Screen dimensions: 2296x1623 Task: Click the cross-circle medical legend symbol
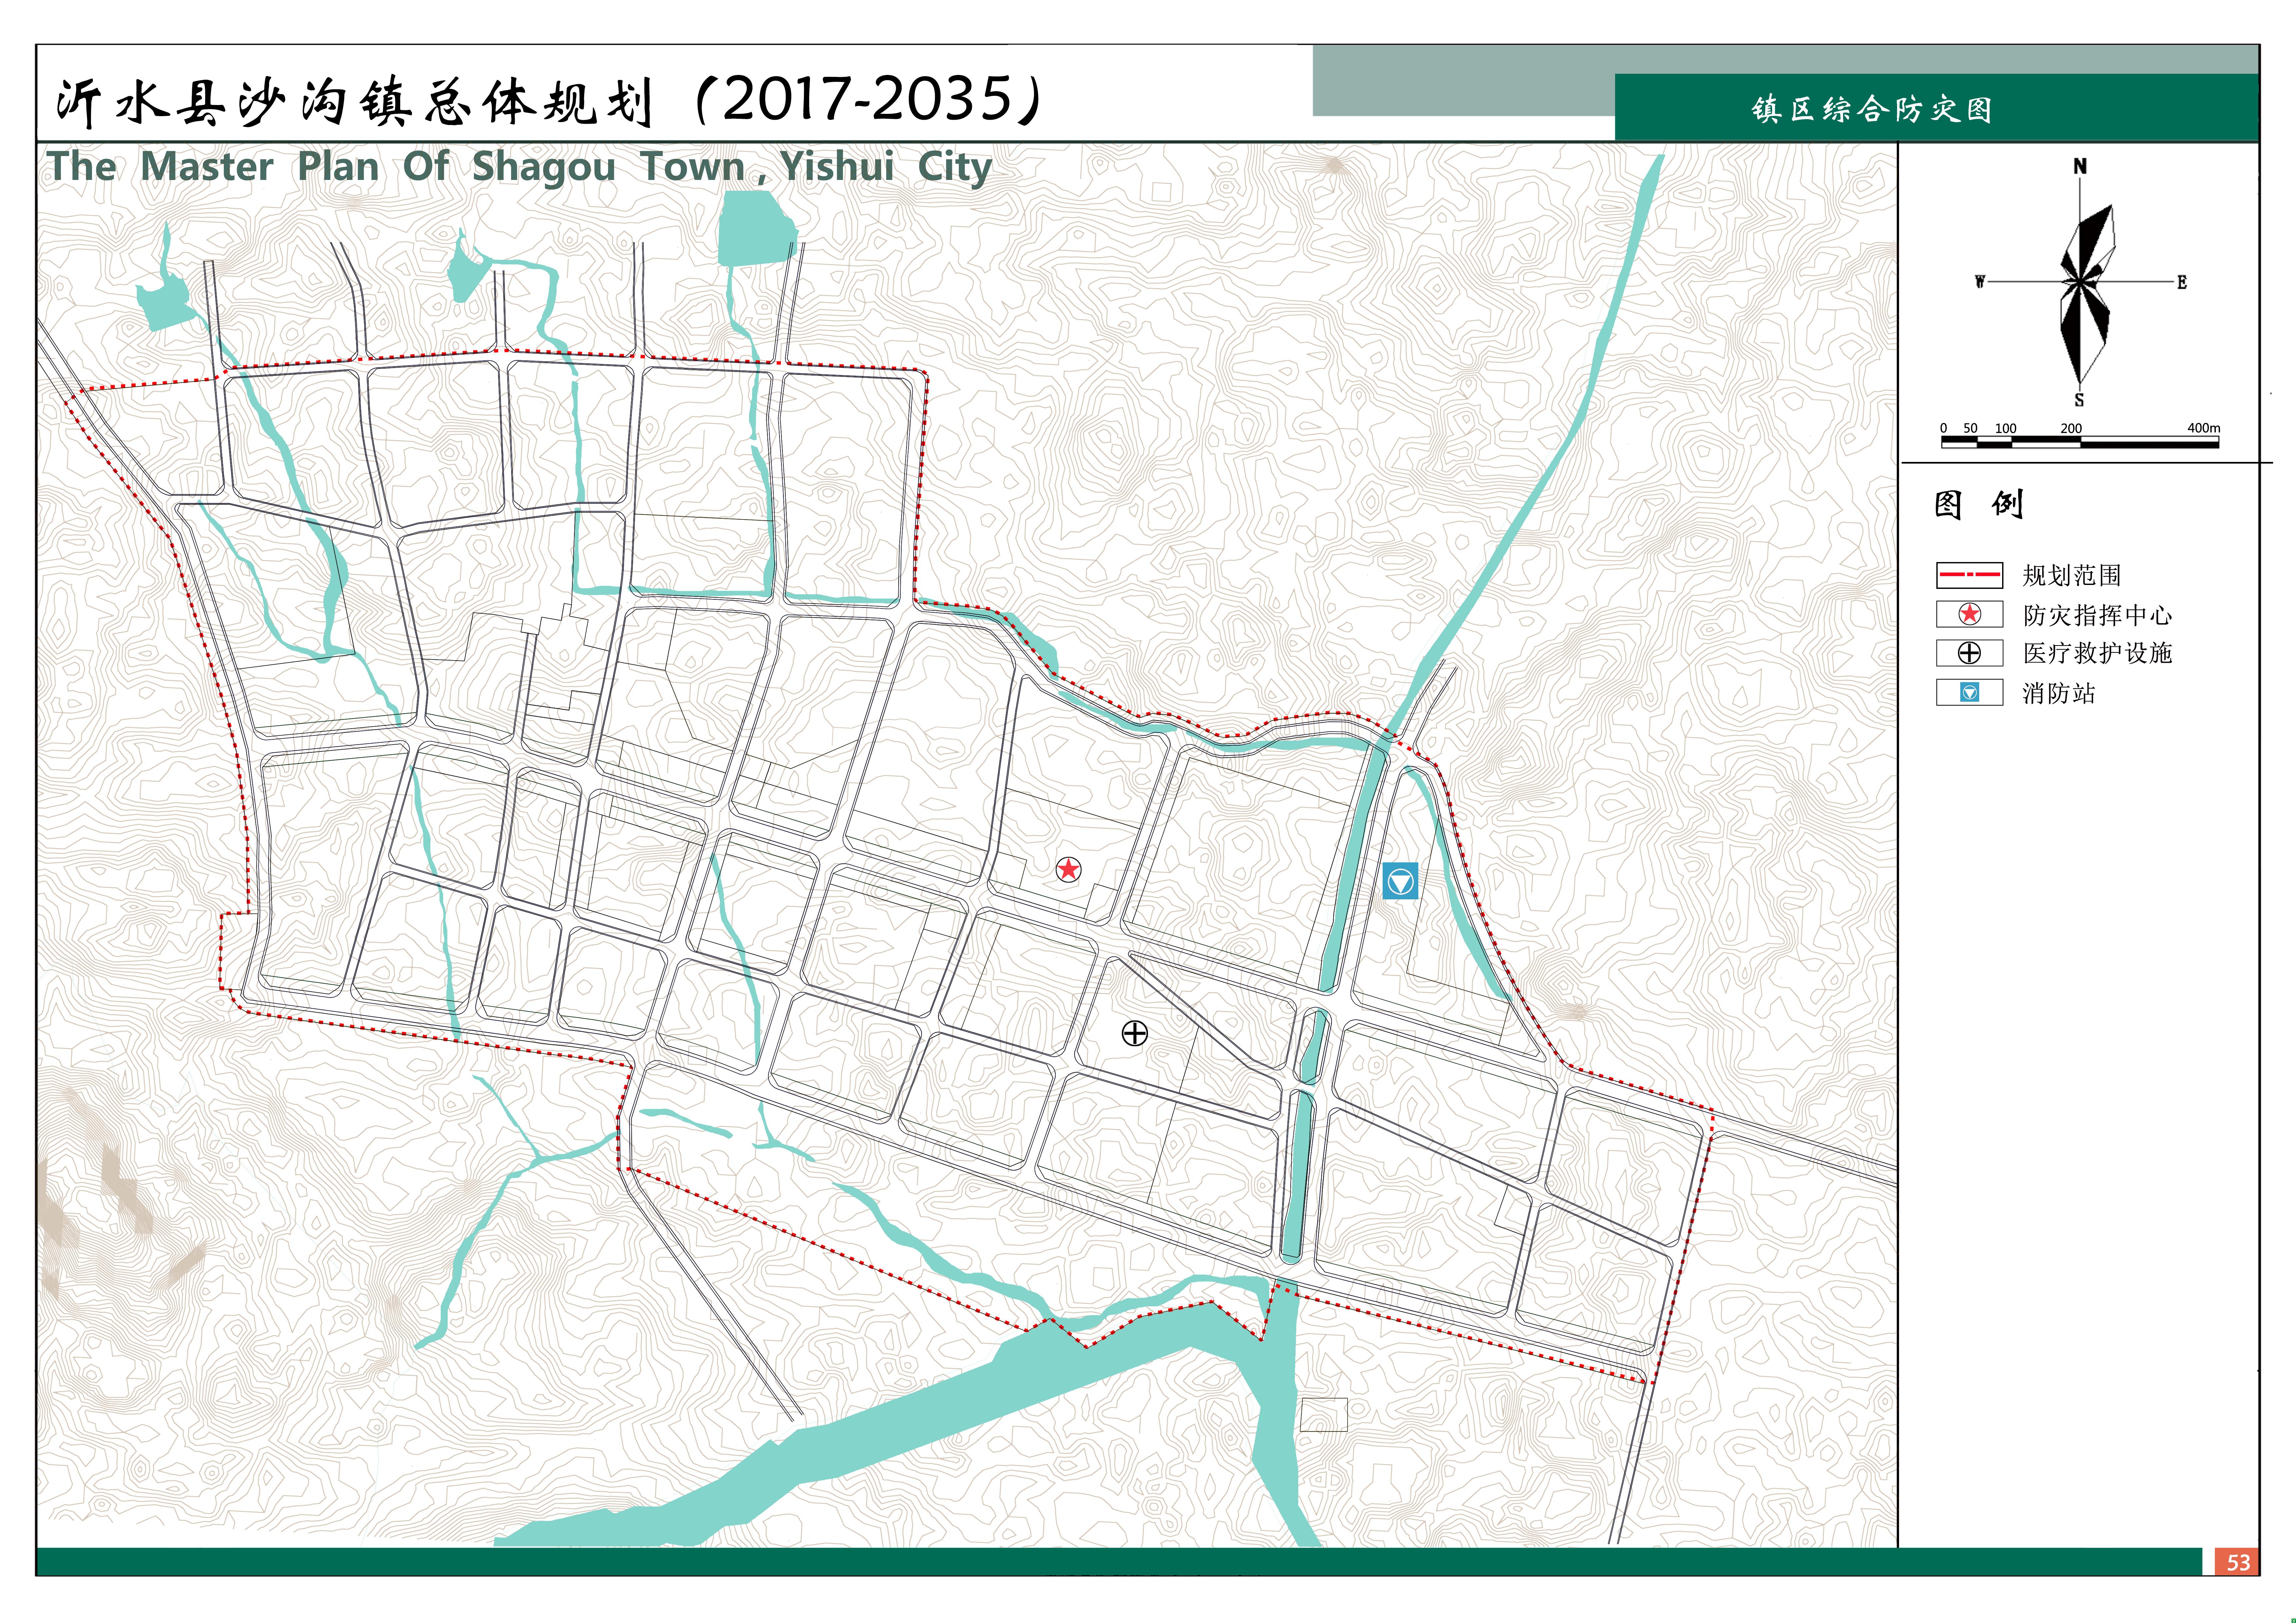1969,653
